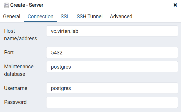This screenshot has height=112, width=181.
Task: Focus the empty Password field
Action: [x=112, y=102]
